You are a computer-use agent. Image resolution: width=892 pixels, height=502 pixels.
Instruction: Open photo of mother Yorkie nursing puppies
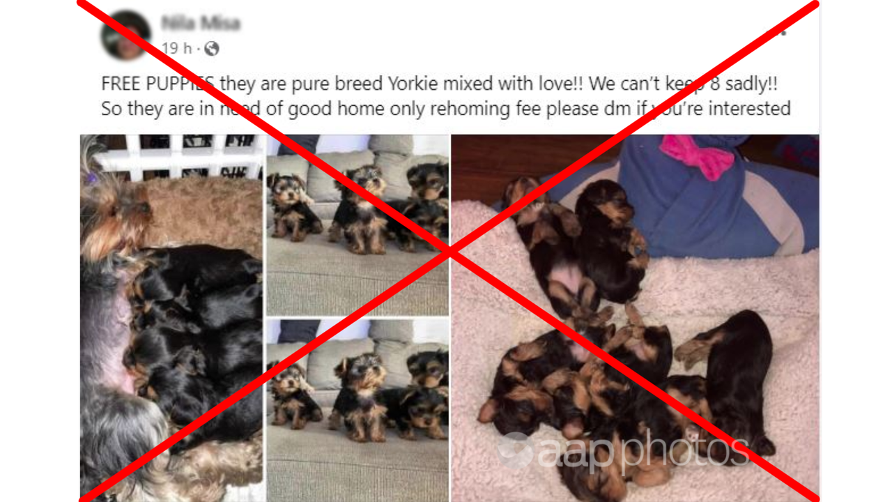click(x=171, y=318)
